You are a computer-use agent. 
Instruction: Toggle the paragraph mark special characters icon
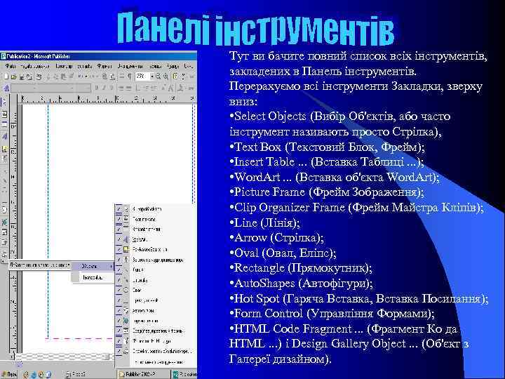tap(130, 77)
